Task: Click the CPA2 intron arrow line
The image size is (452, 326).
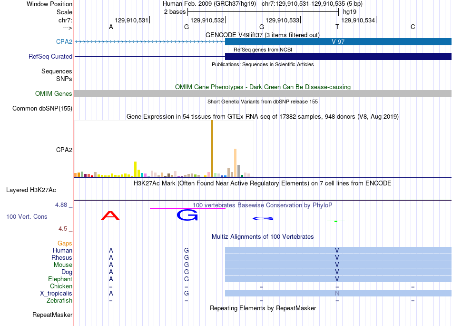Action: [x=149, y=41]
